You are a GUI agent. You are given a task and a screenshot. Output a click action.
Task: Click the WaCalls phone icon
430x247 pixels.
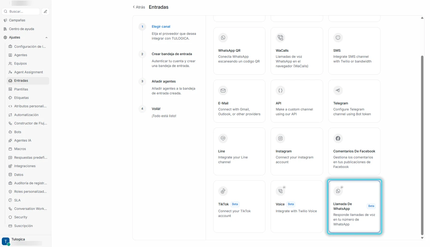point(280,38)
